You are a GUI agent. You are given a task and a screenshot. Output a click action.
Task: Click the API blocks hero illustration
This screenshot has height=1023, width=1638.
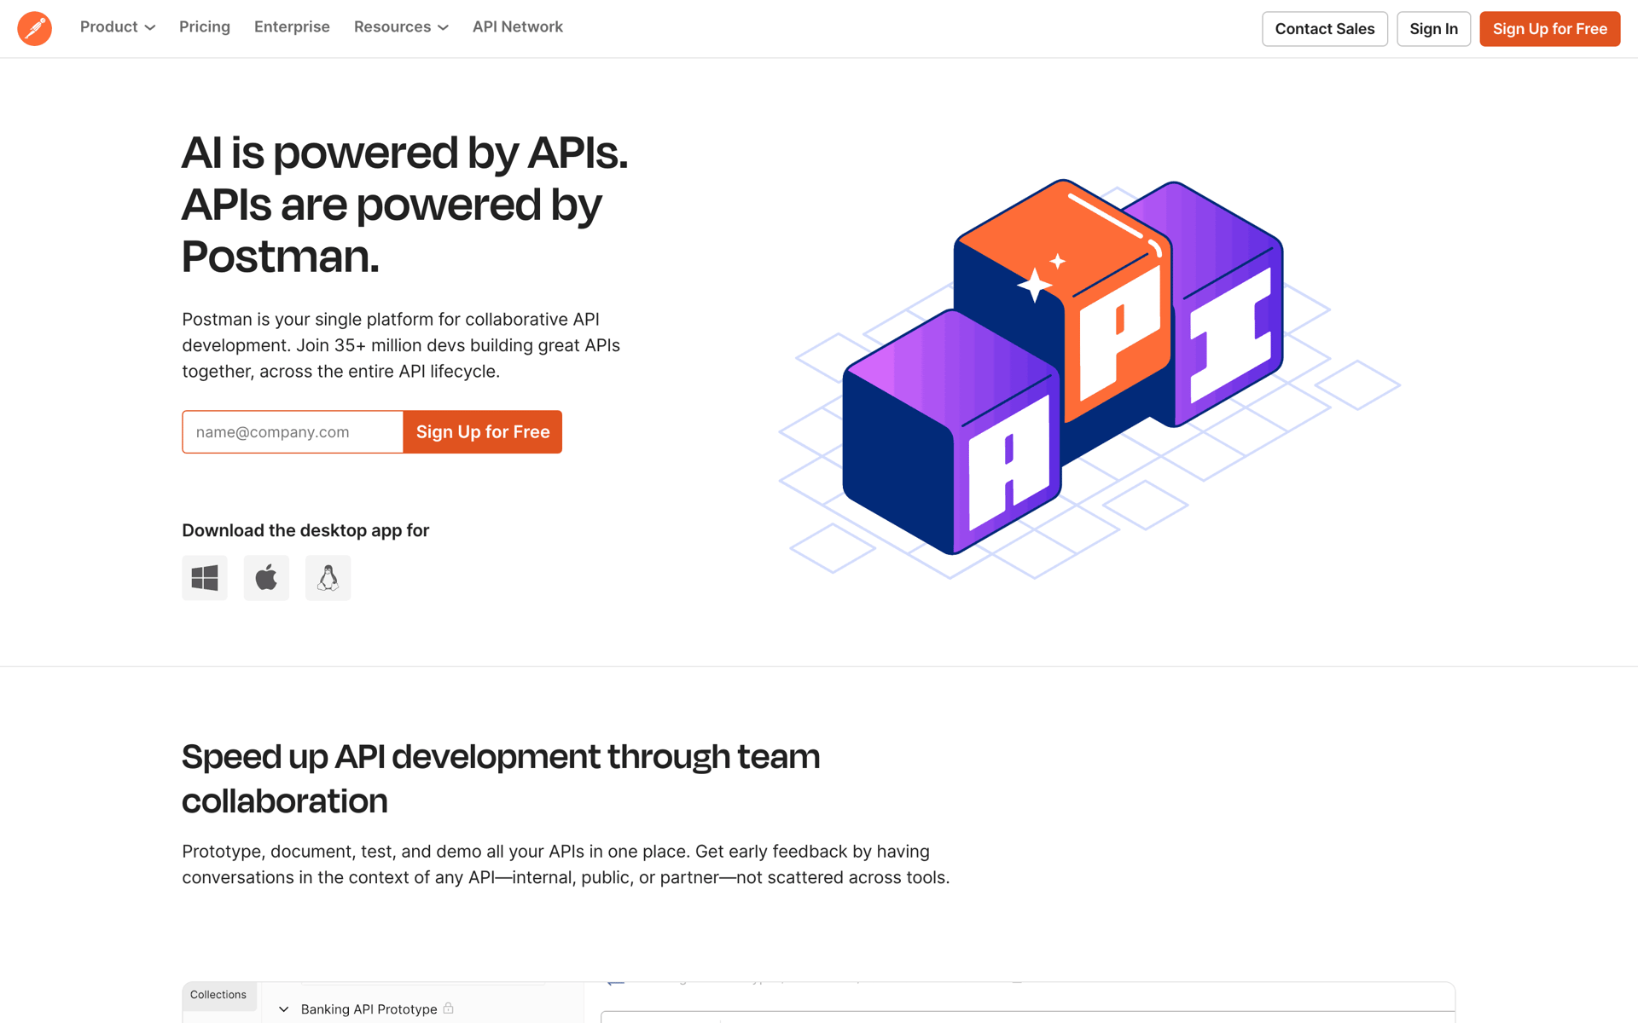pyautogui.click(x=1089, y=379)
